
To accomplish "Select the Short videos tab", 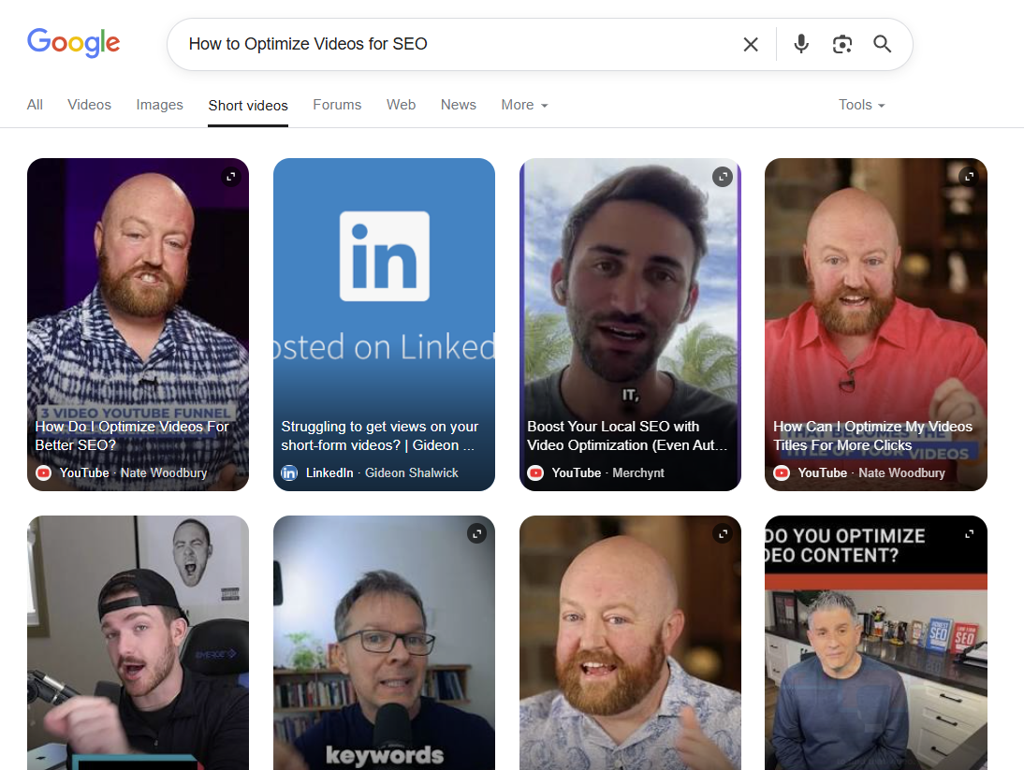I will click(x=248, y=105).
